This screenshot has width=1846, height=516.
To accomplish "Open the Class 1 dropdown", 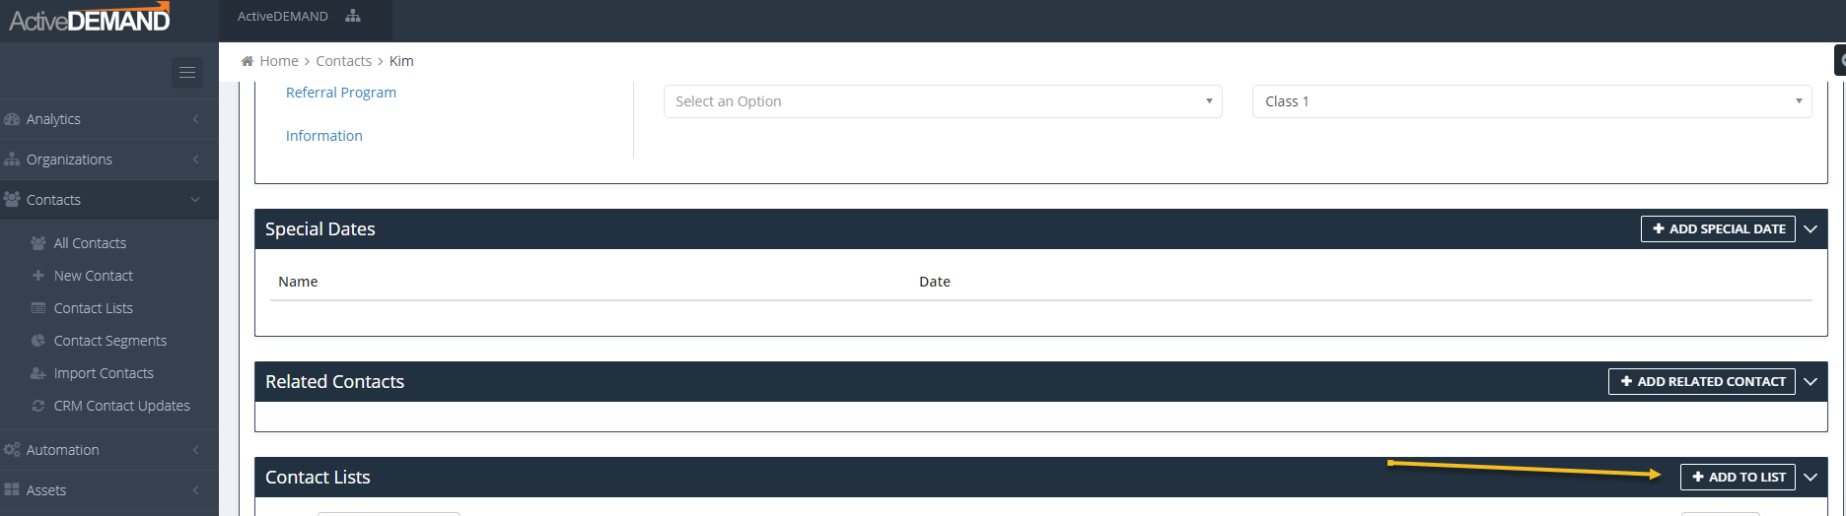I will pyautogui.click(x=1532, y=101).
